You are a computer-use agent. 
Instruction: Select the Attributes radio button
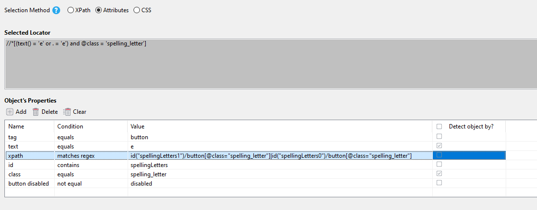point(99,10)
